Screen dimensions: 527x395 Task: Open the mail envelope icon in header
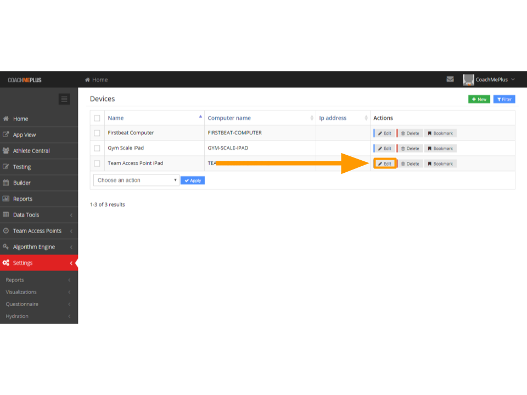pyautogui.click(x=450, y=79)
